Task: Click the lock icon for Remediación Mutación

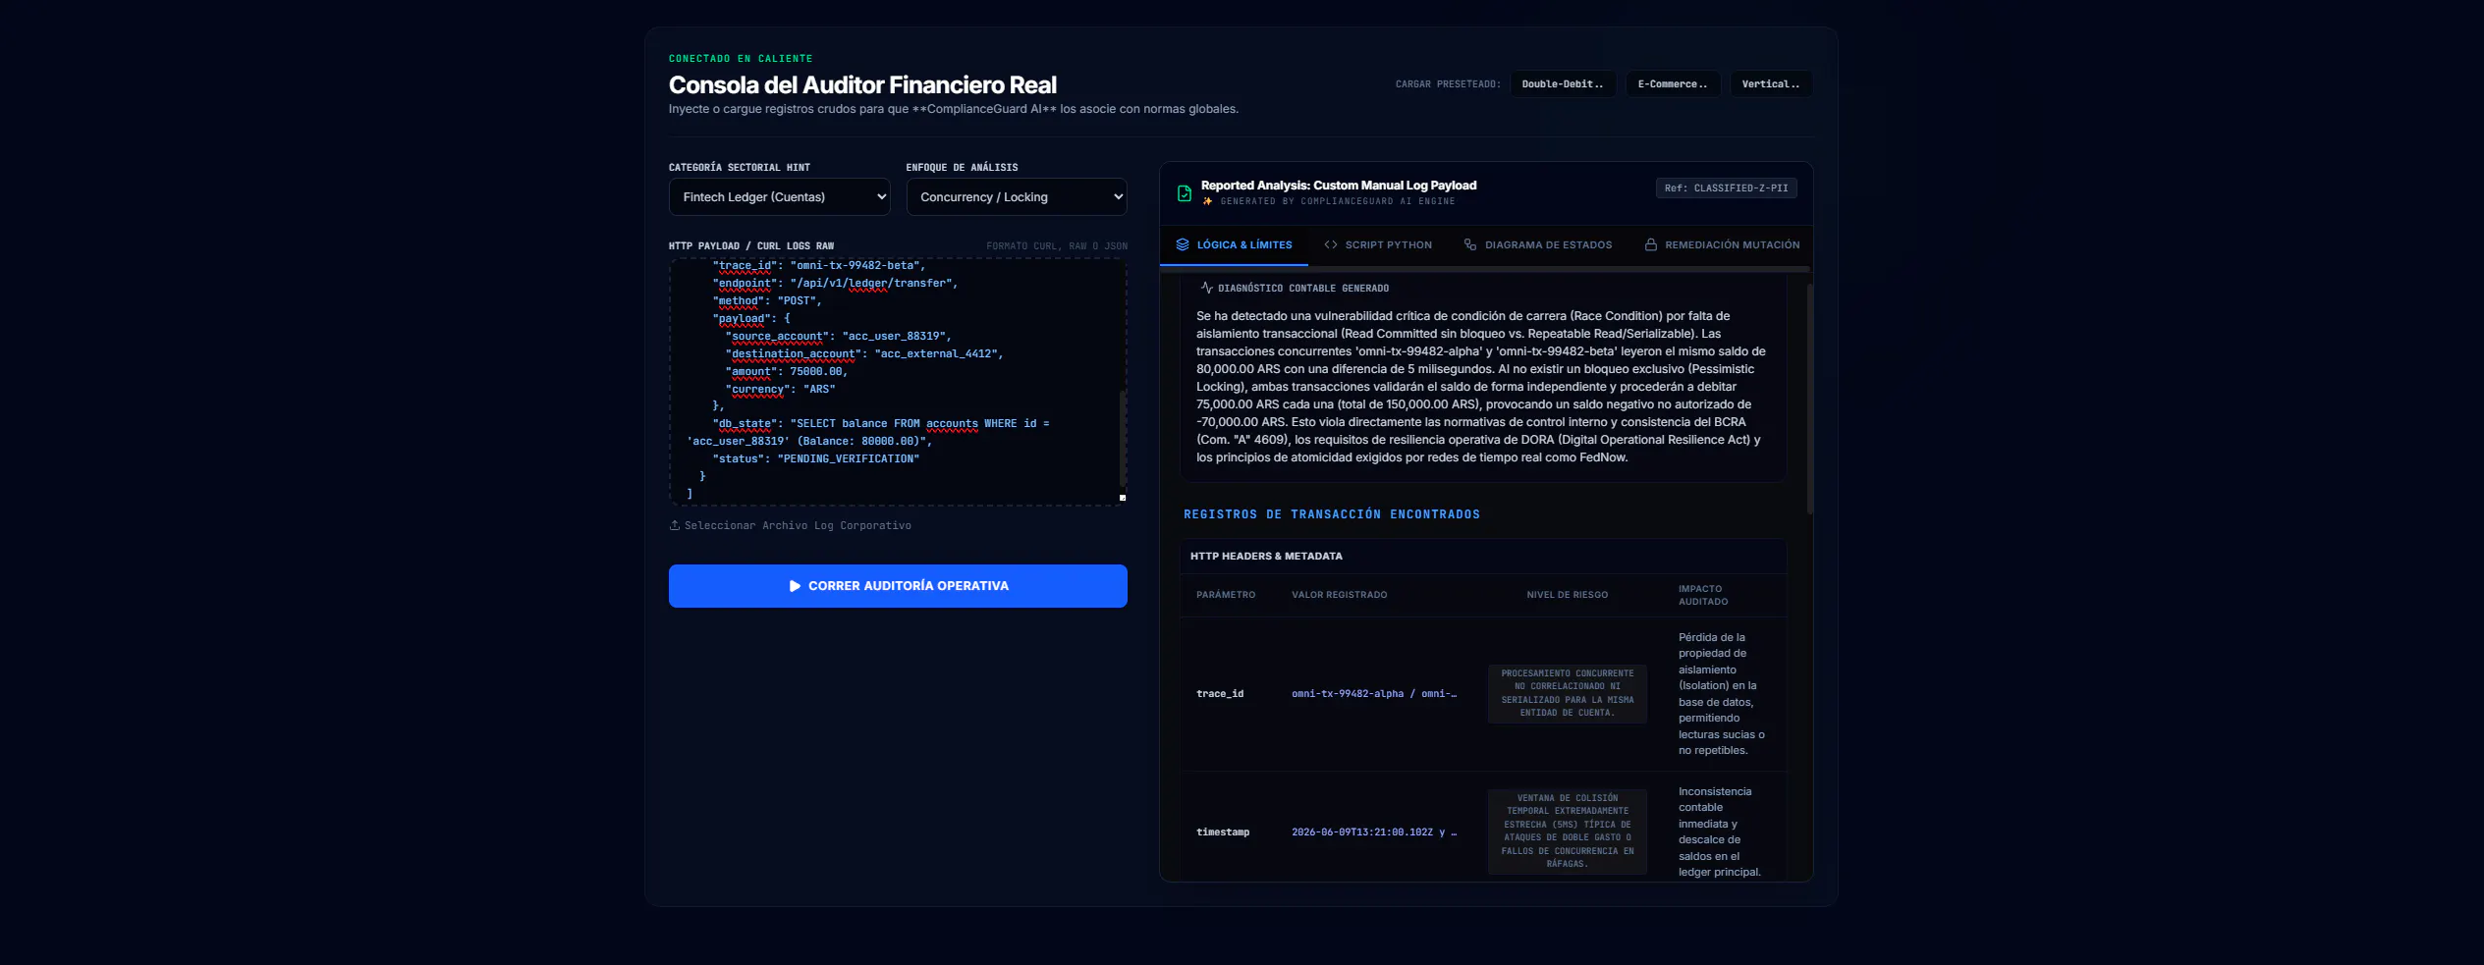Action: tap(1651, 244)
